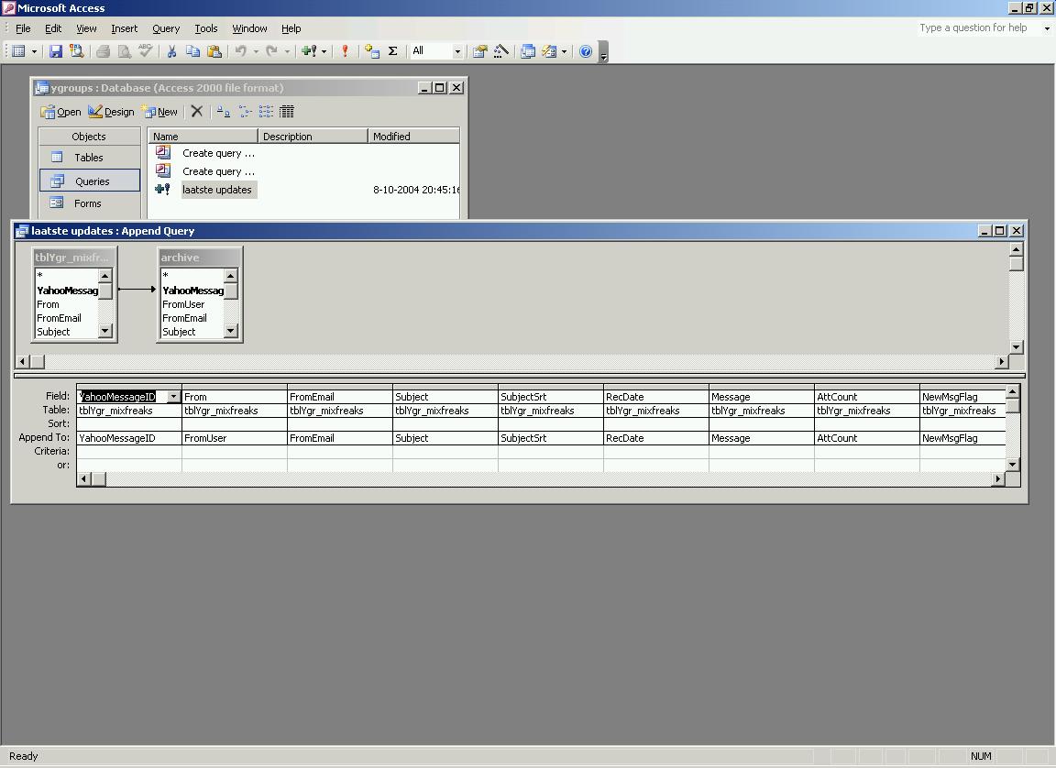Select Queries in the Objects pane

point(90,181)
